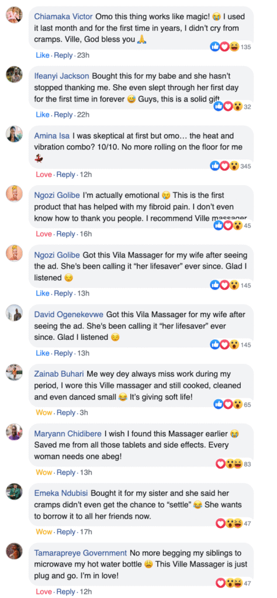Open Emeka Ndubisi's profile avatar
This screenshot has height=598, width=277.
pyautogui.click(x=14, y=491)
